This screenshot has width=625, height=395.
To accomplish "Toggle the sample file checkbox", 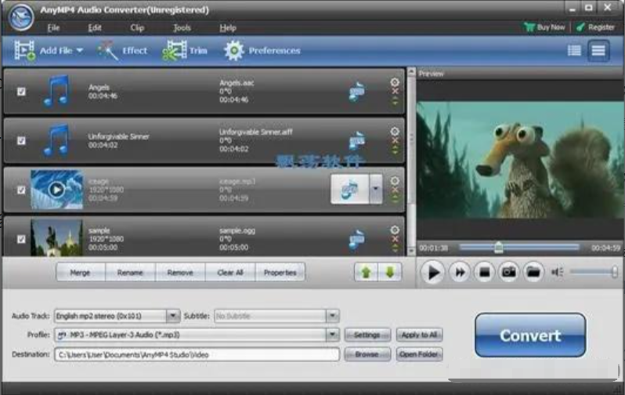I will pyautogui.click(x=21, y=239).
